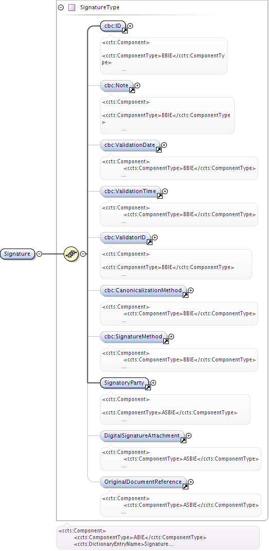This screenshot has height=551, width=269.
Task: Collapse the Signature element node
Action: tap(40, 254)
